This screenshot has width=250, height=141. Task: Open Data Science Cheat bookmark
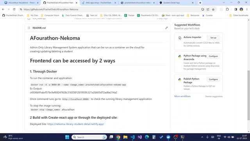click(x=73, y=15)
